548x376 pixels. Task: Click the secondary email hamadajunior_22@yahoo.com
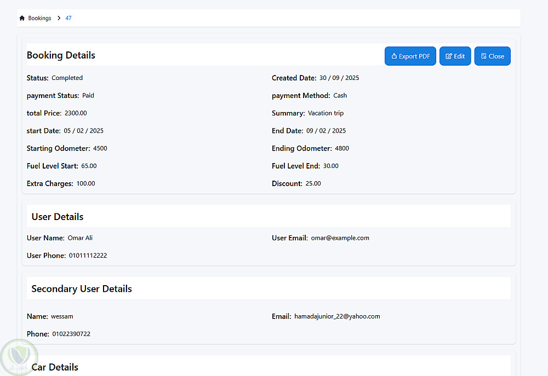coord(337,316)
